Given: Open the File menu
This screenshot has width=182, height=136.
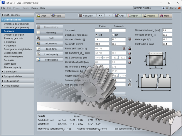Looking at the screenshot, I should coord(3,8).
